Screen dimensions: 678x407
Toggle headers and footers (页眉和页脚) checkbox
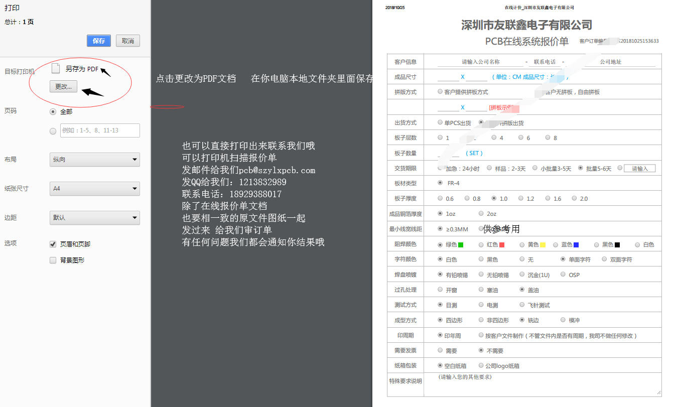click(x=53, y=244)
